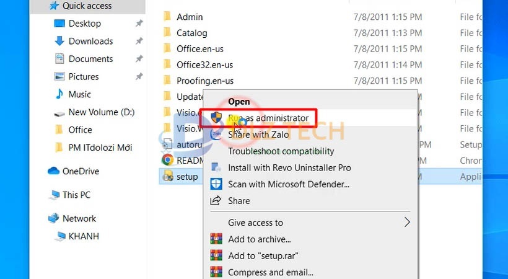Click the OneDrive cloud icon
Screen dimensions: 508x279
pyautogui.click(x=53, y=171)
